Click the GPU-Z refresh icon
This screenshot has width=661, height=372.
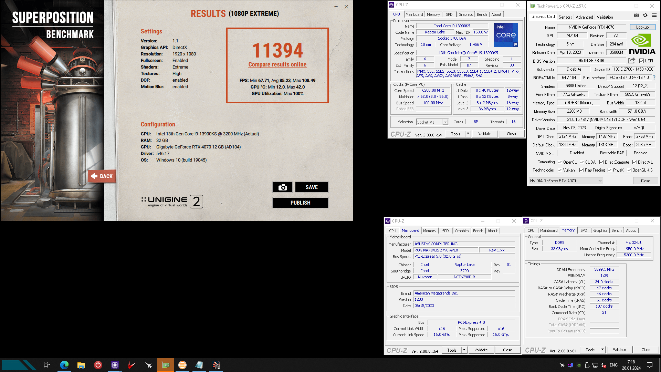646,15
